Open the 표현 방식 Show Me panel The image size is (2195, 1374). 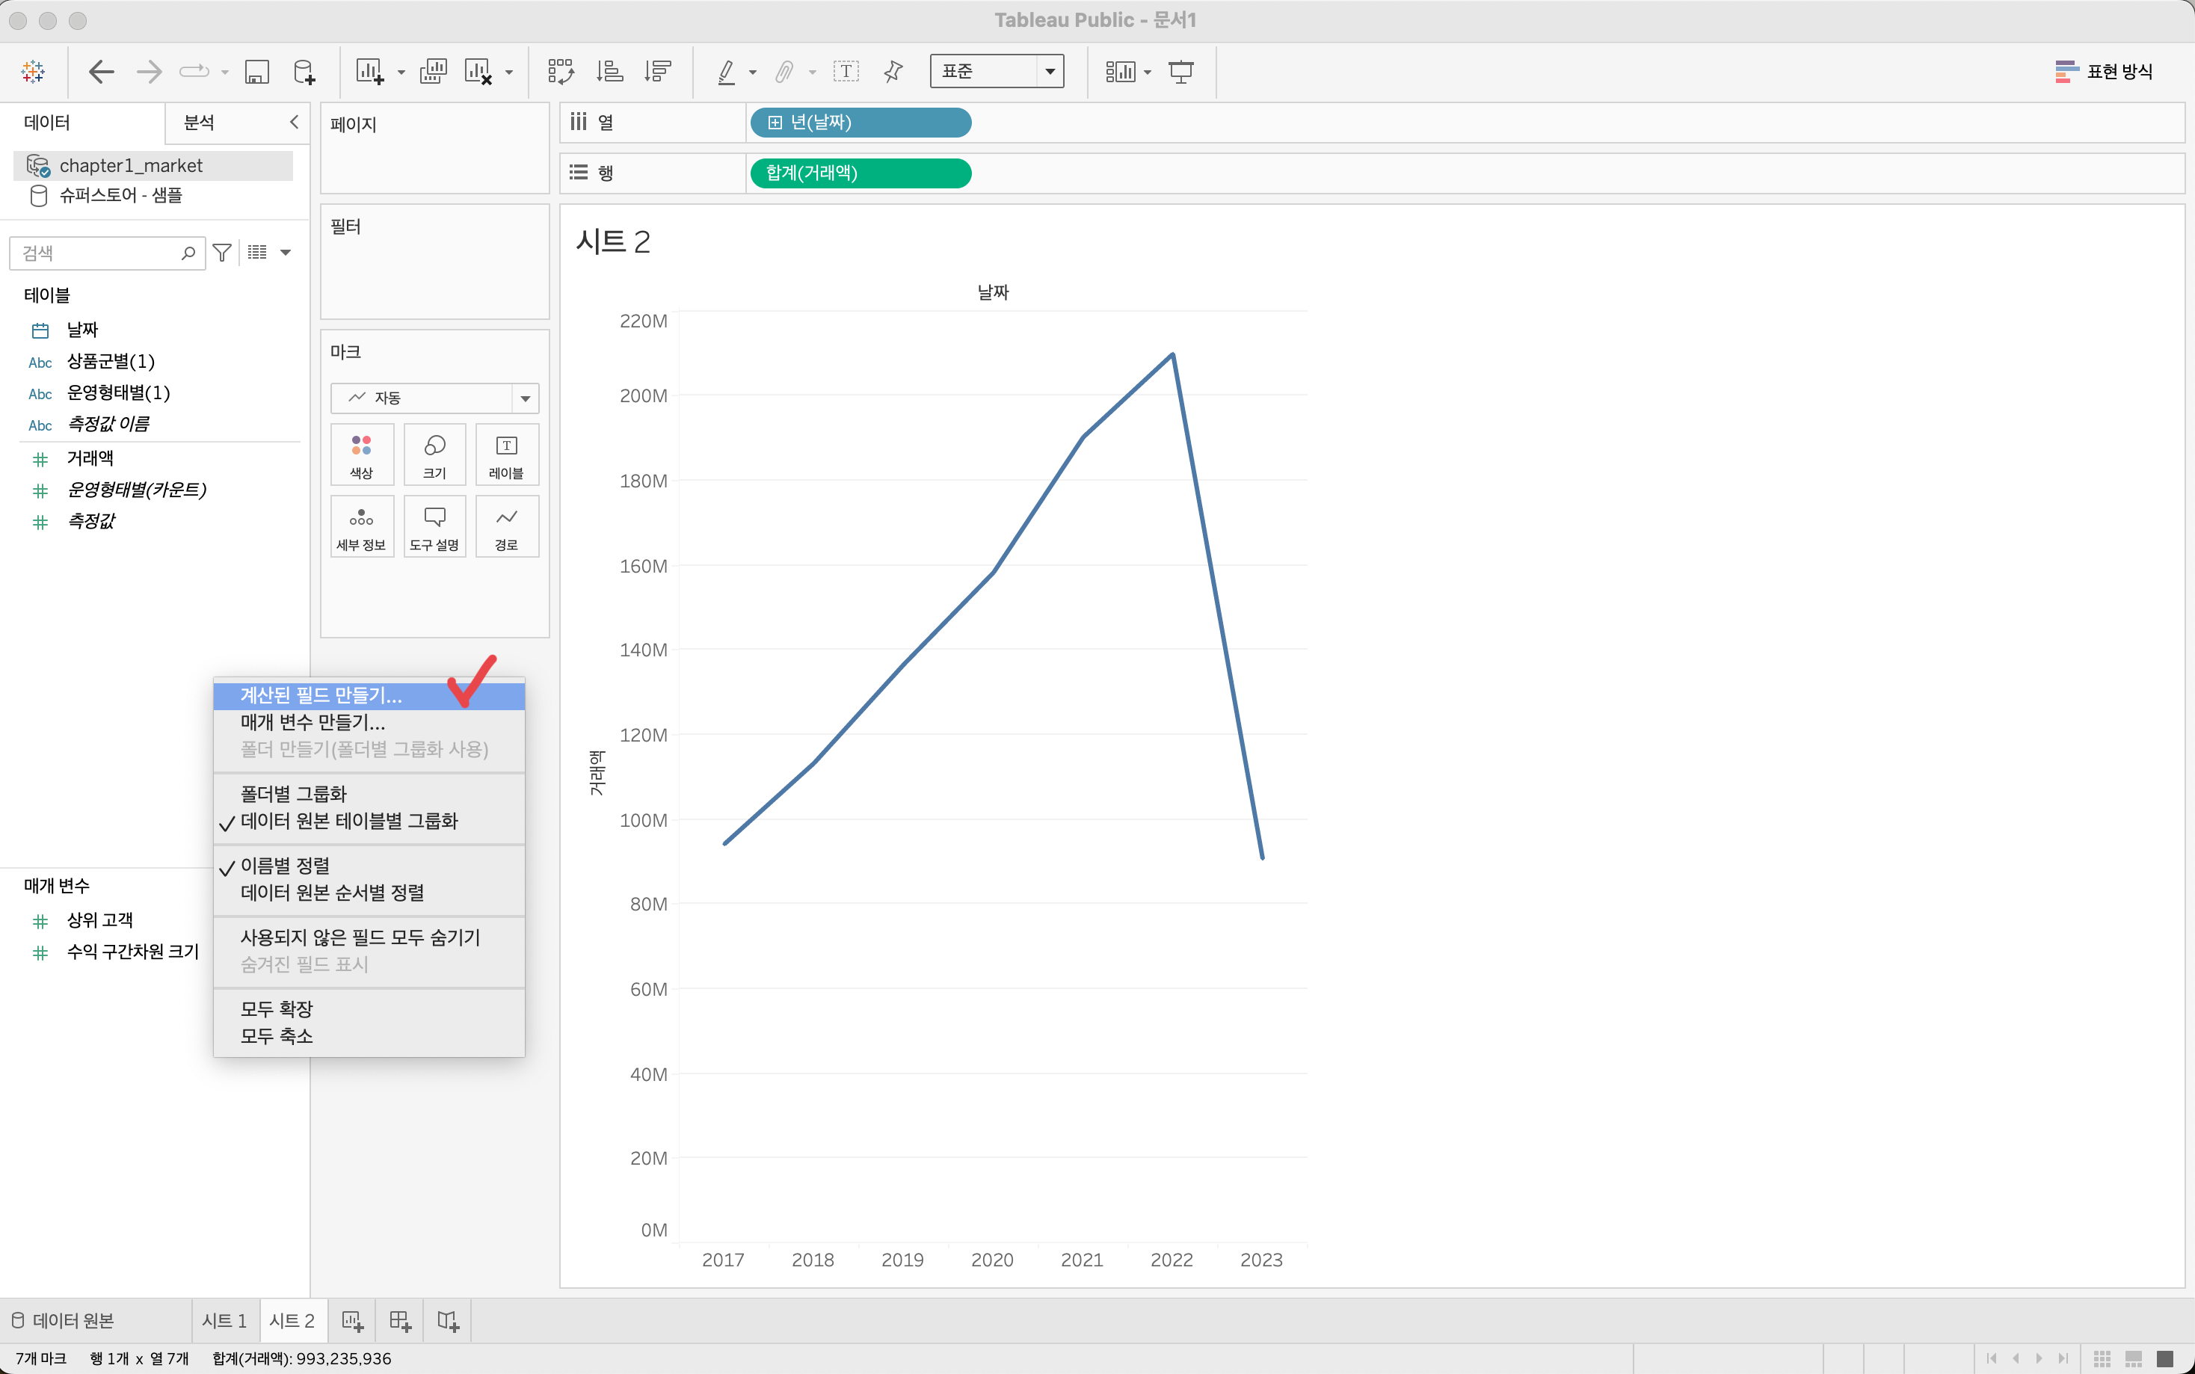click(x=2104, y=71)
